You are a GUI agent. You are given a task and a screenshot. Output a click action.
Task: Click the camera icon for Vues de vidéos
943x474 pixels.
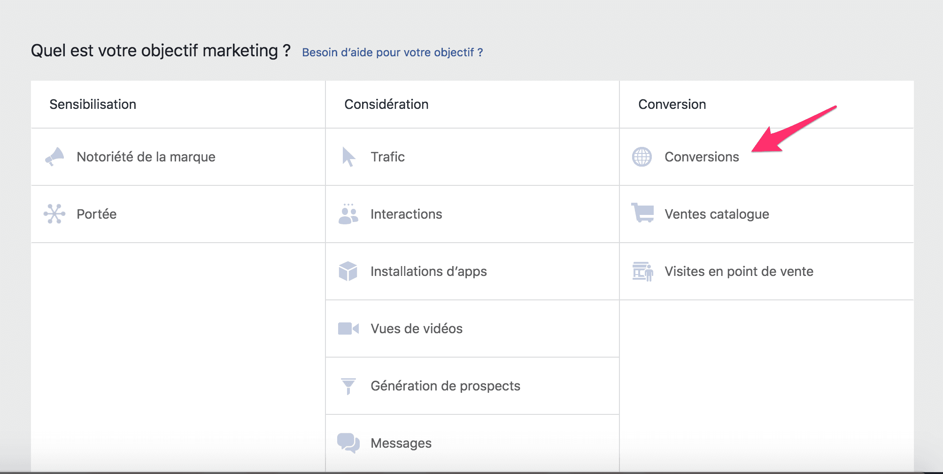pos(348,329)
